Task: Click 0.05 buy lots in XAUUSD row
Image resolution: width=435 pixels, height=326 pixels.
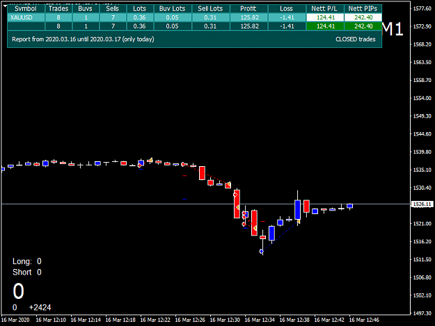Action: tap(173, 17)
